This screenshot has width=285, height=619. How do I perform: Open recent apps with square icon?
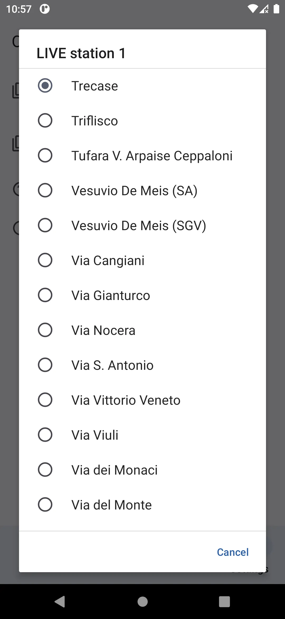point(225,602)
